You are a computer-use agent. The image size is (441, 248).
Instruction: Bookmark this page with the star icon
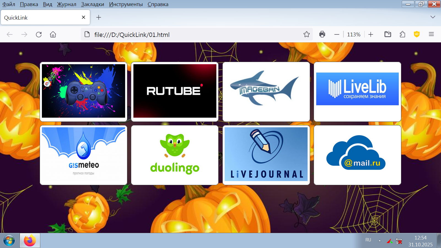pos(306,34)
